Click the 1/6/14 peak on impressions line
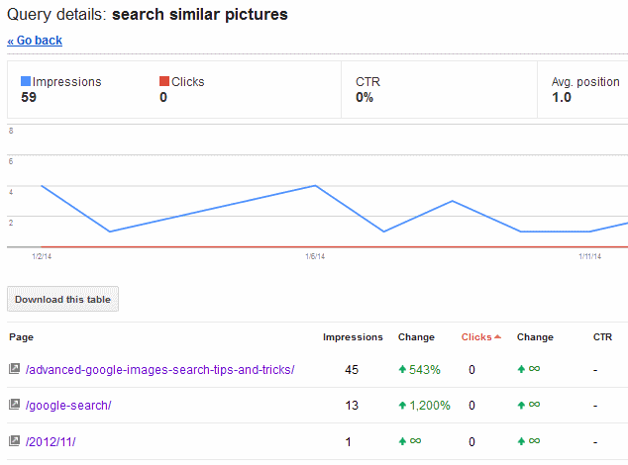Screen dimensions: 628x465 pyautogui.click(x=316, y=185)
